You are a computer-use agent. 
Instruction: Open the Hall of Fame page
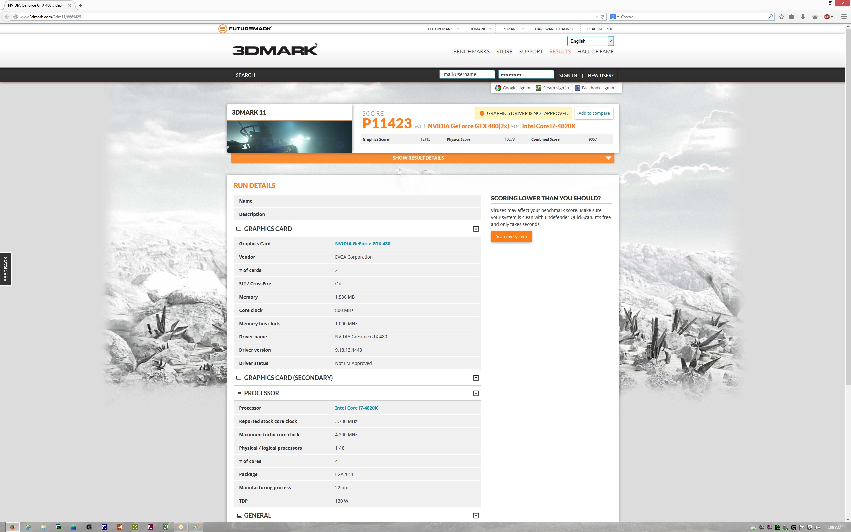coord(595,51)
